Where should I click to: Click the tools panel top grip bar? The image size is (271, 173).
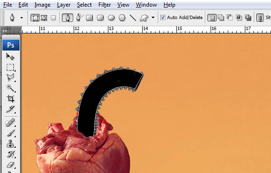click(x=11, y=37)
